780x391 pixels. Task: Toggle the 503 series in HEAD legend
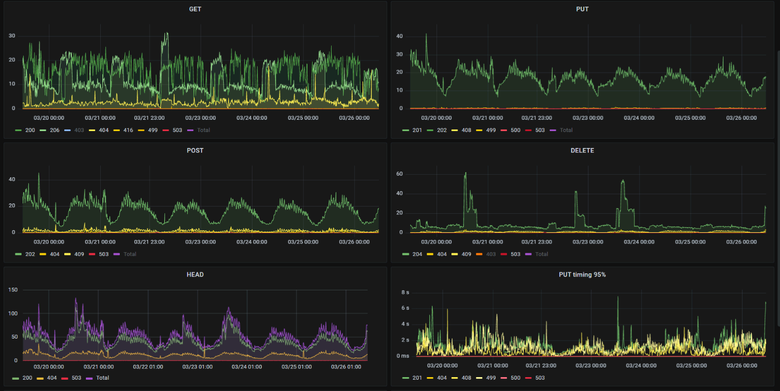[x=76, y=378]
